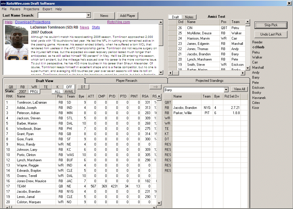Select team owner Kisor in sidebar

point(256,108)
